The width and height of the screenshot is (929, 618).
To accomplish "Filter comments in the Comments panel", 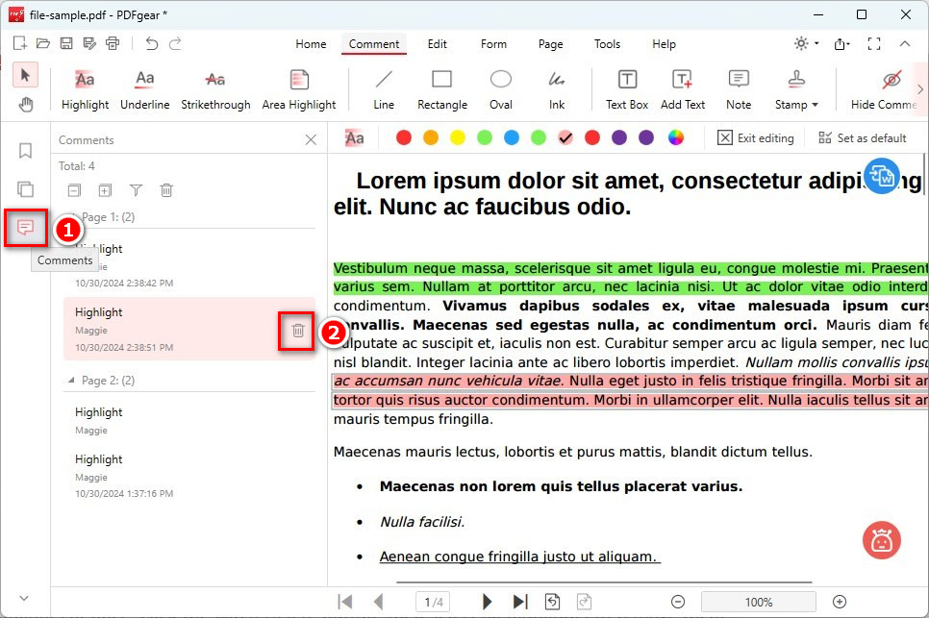I will (x=136, y=190).
